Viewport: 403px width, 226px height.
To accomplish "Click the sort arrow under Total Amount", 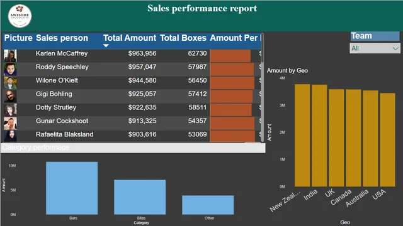I will pos(106,46).
